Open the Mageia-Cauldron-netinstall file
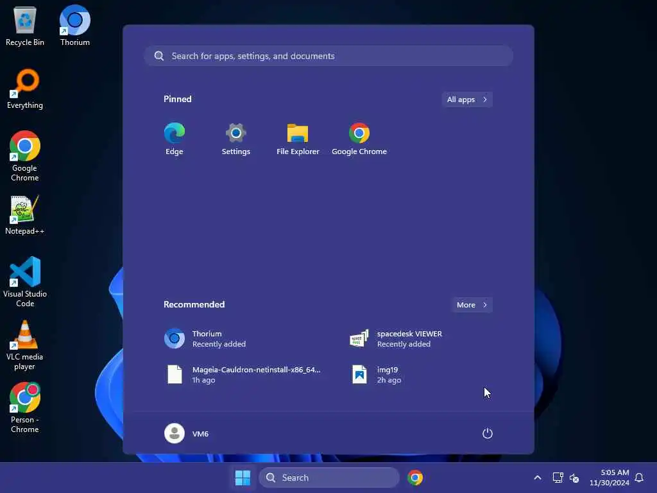The image size is (657, 493). (x=243, y=374)
